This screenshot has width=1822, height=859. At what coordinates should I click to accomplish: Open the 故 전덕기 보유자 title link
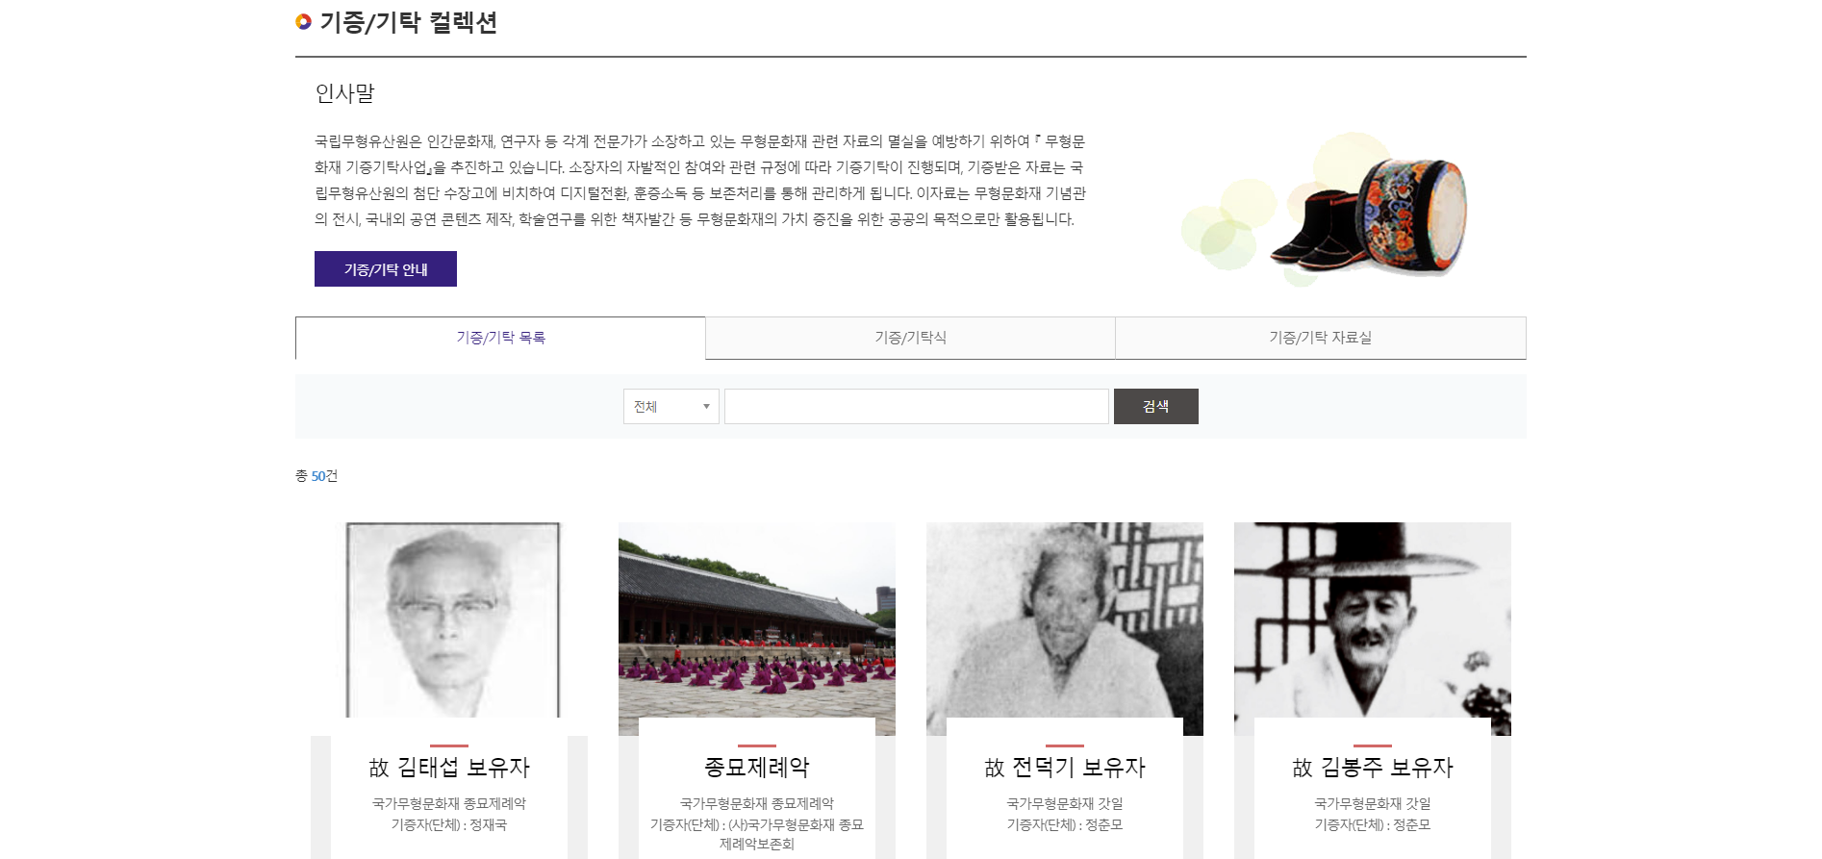1064,768
